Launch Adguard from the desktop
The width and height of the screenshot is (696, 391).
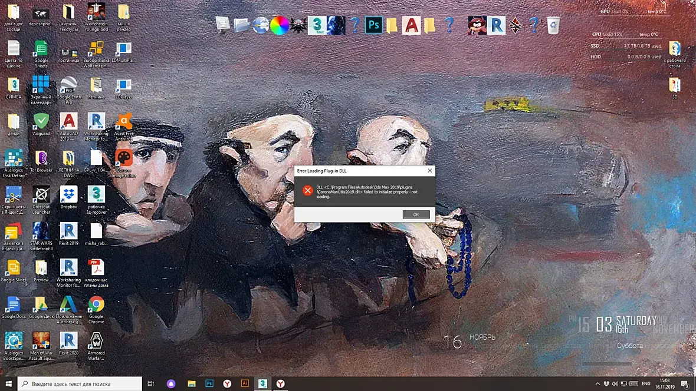41,124
